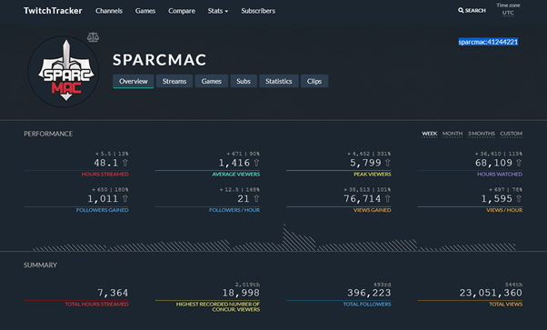Click the FOLLOWERS GAINED label
Viewport: 547px width, 330px height.
tap(102, 210)
